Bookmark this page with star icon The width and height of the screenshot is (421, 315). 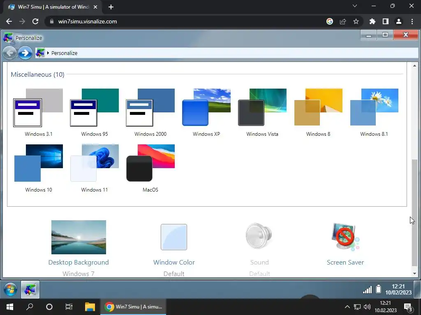coord(356,21)
